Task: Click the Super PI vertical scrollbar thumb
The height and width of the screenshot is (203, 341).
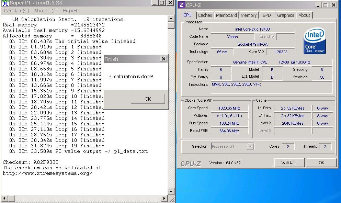Action: coord(171,25)
